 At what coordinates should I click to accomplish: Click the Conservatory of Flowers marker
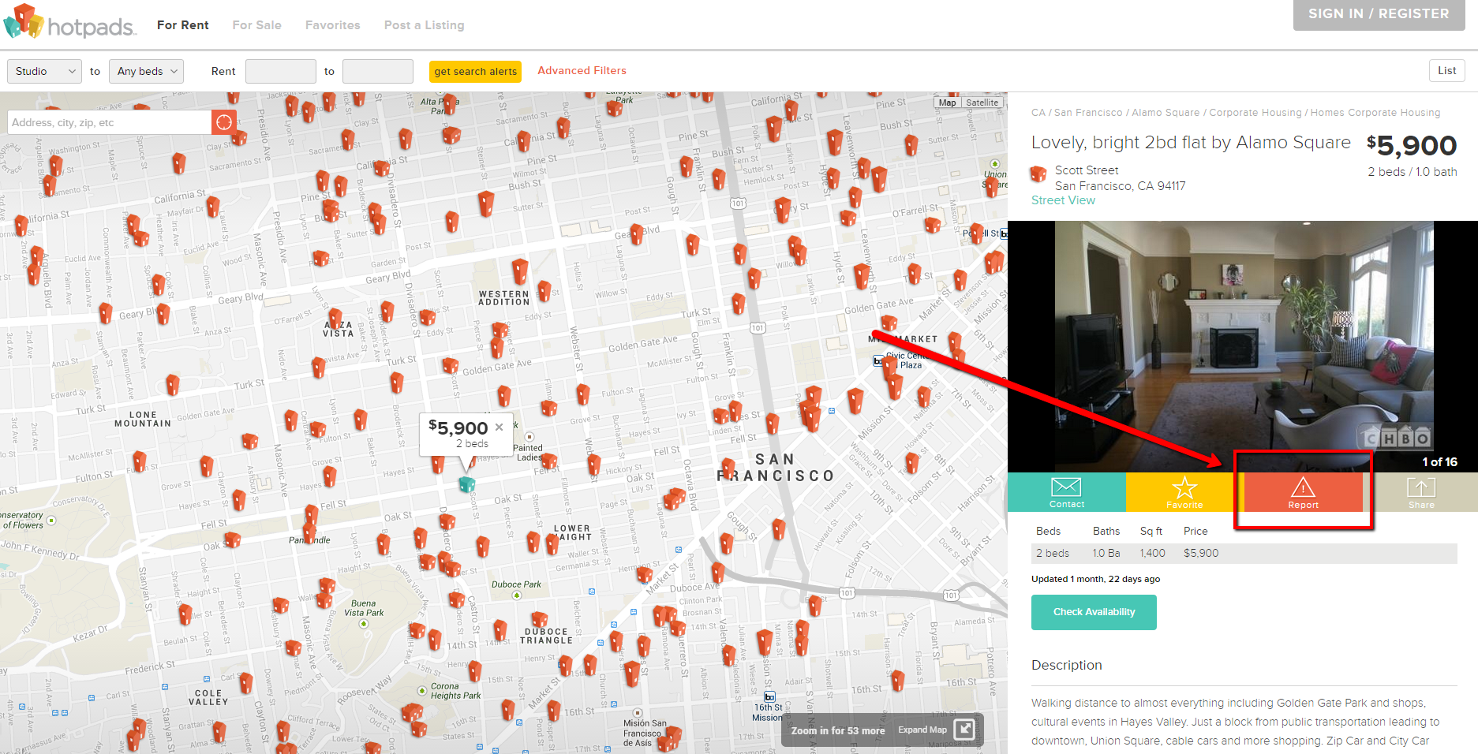[51, 521]
